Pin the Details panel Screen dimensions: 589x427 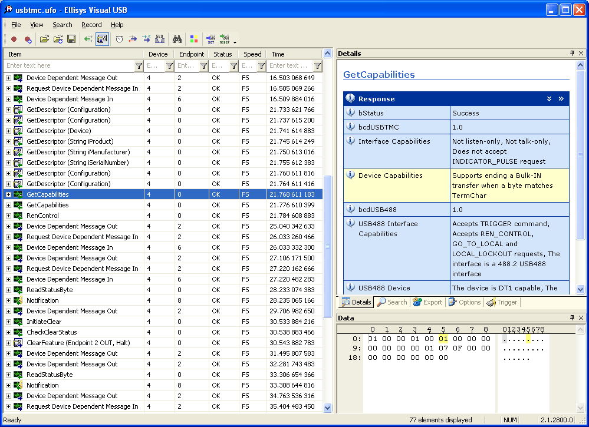pyautogui.click(x=572, y=54)
